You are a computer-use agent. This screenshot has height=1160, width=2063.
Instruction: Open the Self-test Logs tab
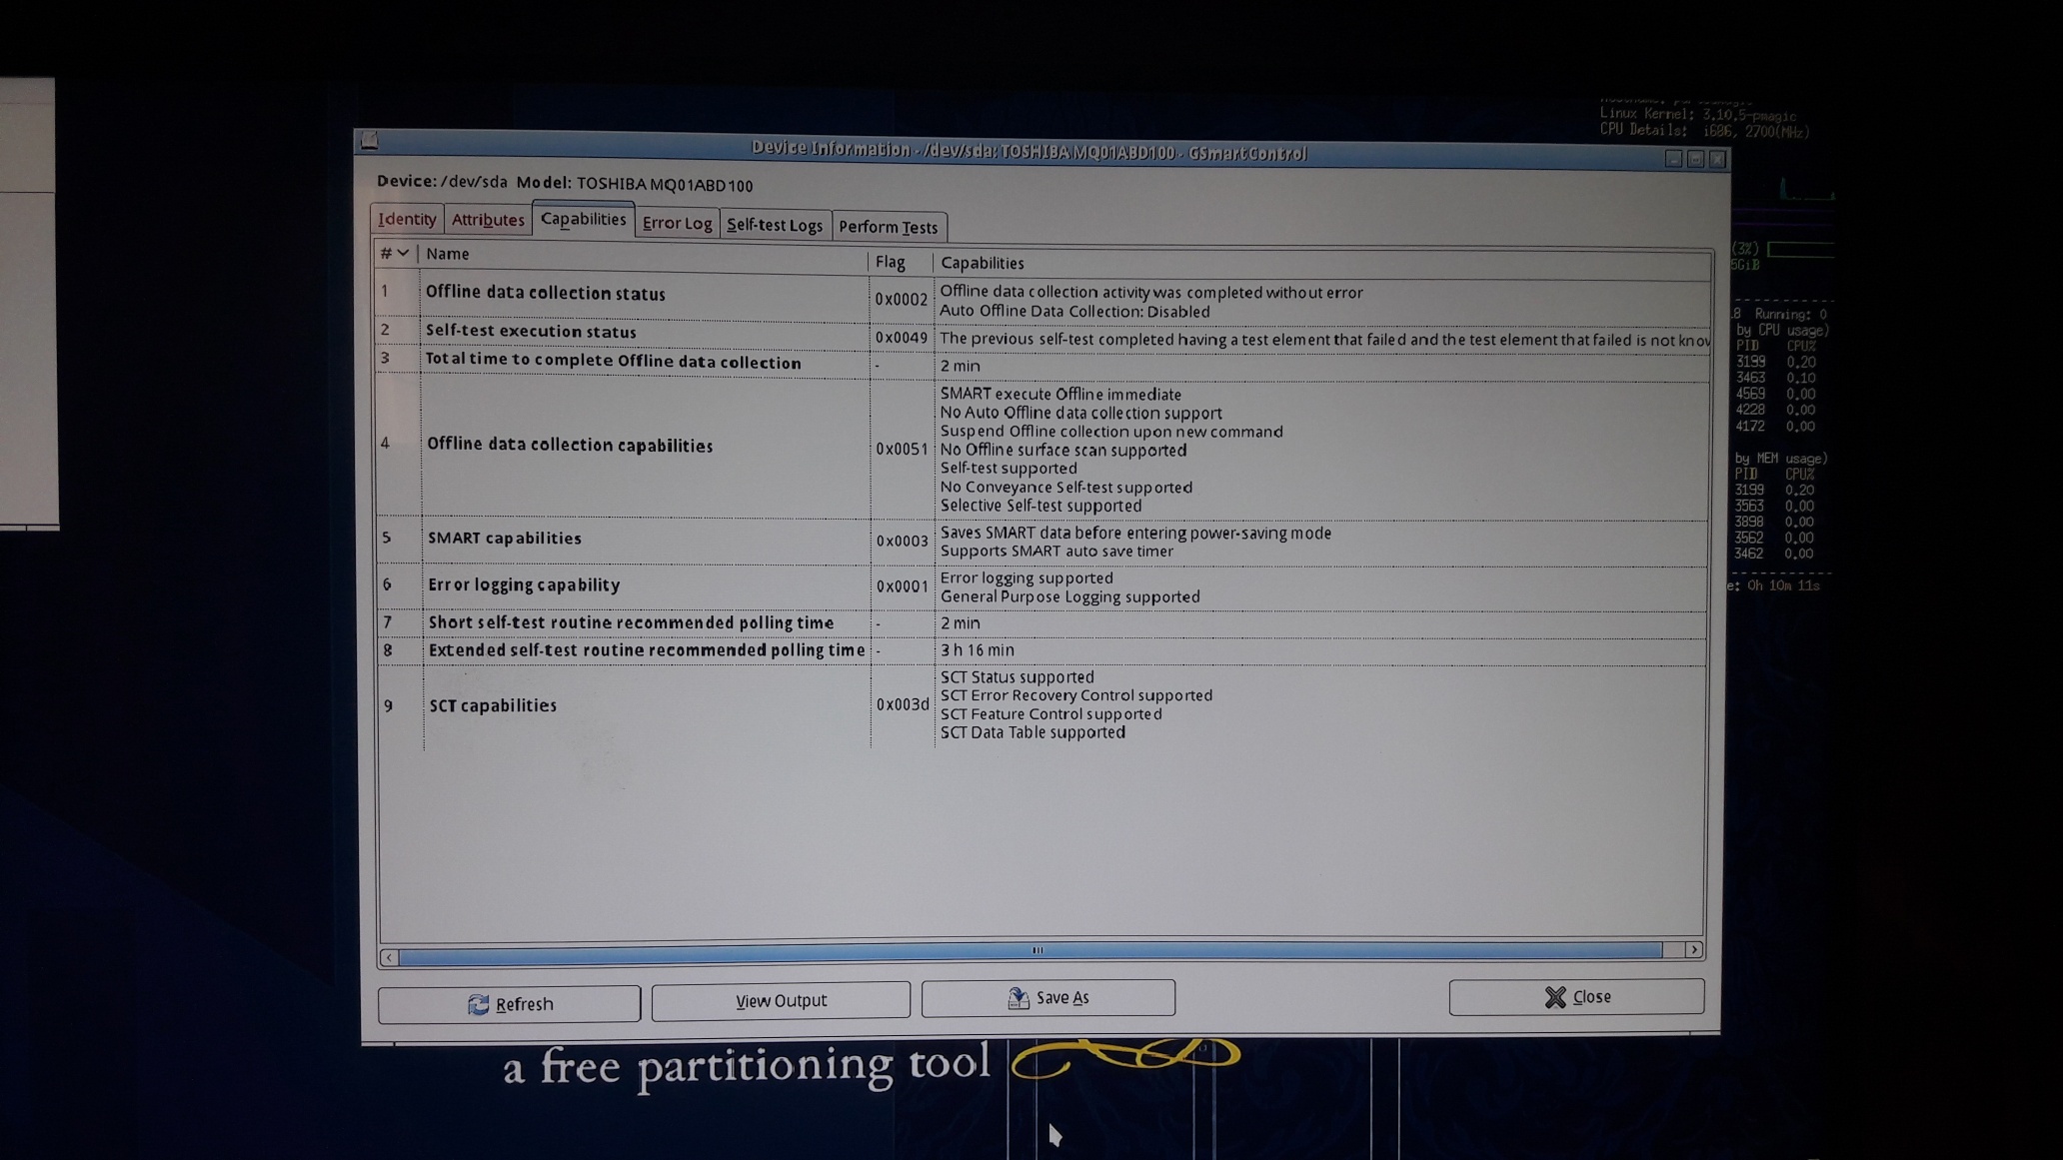point(775,225)
